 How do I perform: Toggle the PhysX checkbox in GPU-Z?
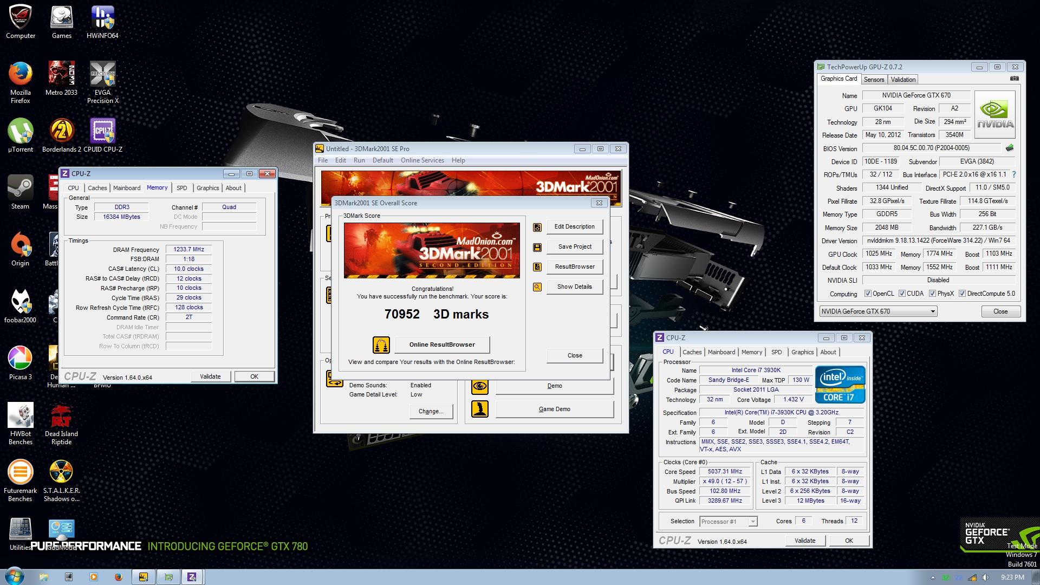coord(932,294)
